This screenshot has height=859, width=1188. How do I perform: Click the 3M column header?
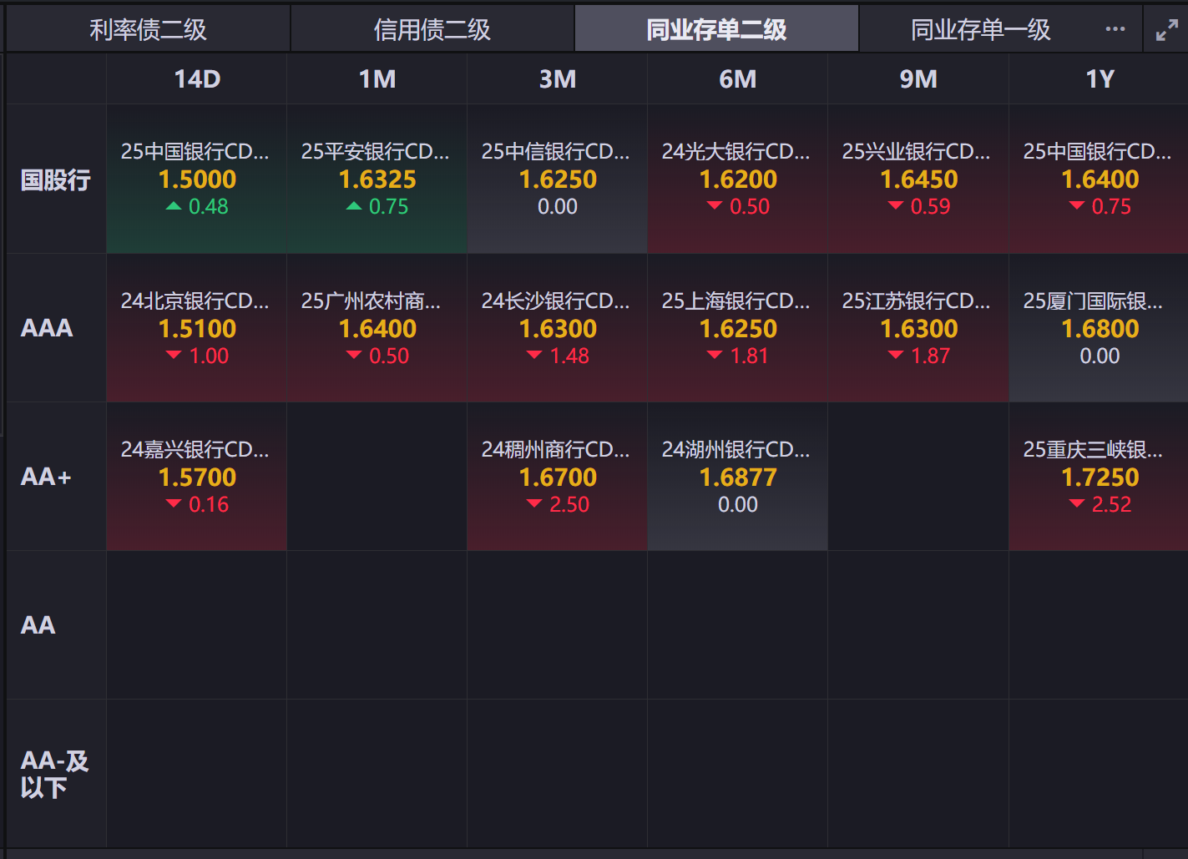[558, 79]
